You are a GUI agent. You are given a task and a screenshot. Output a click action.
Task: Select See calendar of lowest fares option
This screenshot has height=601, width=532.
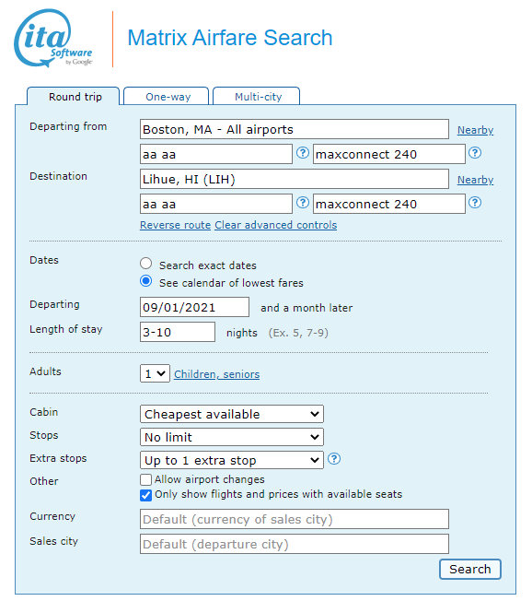point(145,281)
